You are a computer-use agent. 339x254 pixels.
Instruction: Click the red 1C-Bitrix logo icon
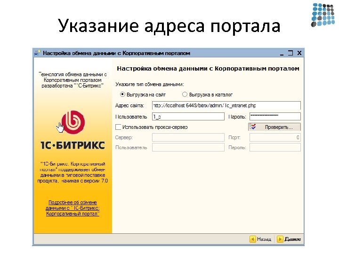pos(73,122)
